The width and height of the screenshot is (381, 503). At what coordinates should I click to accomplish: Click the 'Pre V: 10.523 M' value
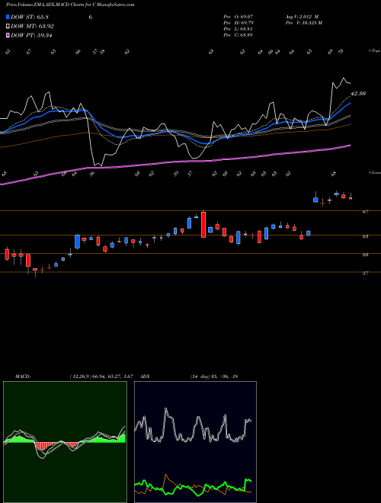[x=303, y=23]
